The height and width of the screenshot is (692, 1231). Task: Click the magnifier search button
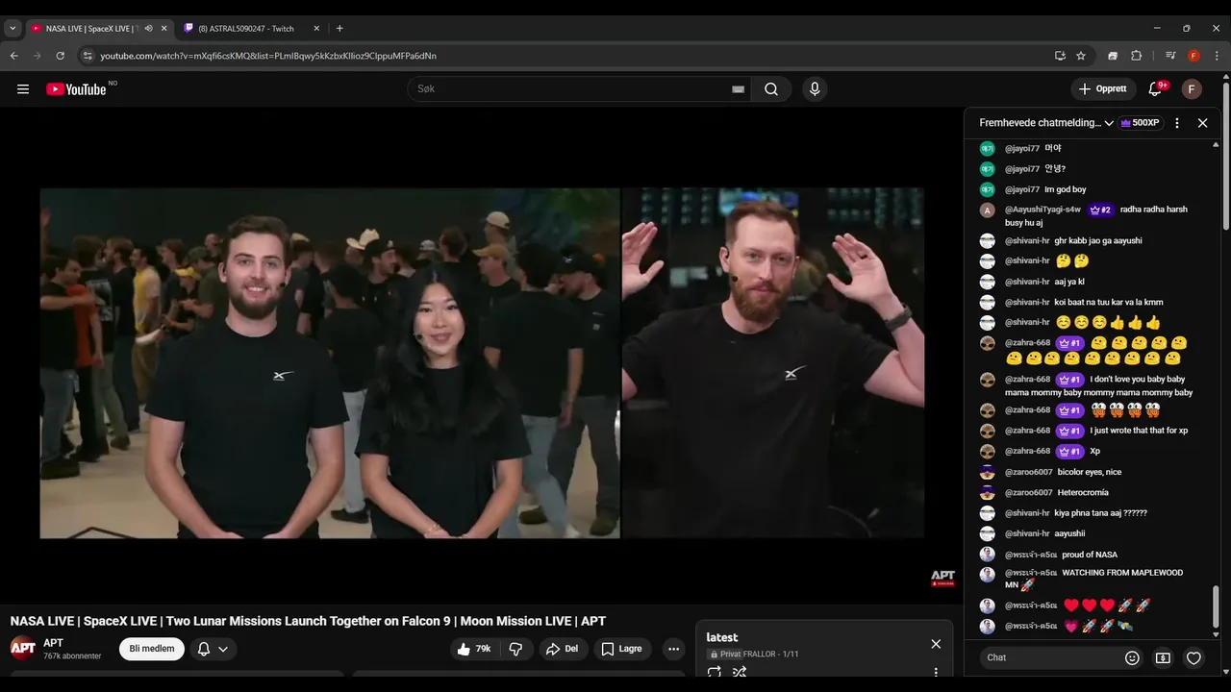click(x=771, y=89)
